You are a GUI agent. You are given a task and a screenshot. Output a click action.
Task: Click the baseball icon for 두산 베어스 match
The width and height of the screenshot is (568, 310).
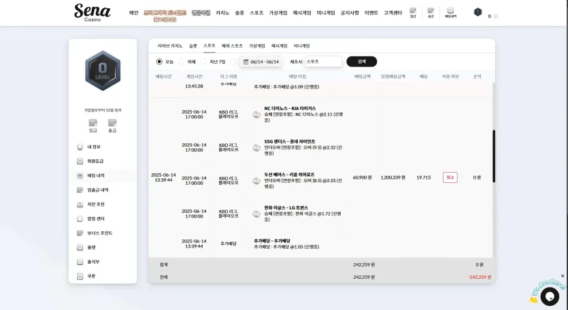point(256,181)
